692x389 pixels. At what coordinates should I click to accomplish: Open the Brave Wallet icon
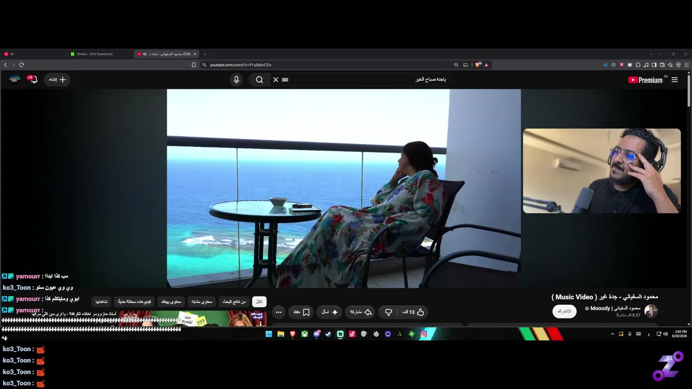662,65
